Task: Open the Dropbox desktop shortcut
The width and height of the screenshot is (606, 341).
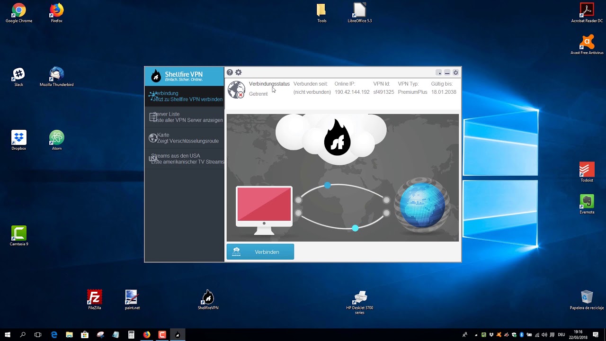Action: [x=19, y=141]
